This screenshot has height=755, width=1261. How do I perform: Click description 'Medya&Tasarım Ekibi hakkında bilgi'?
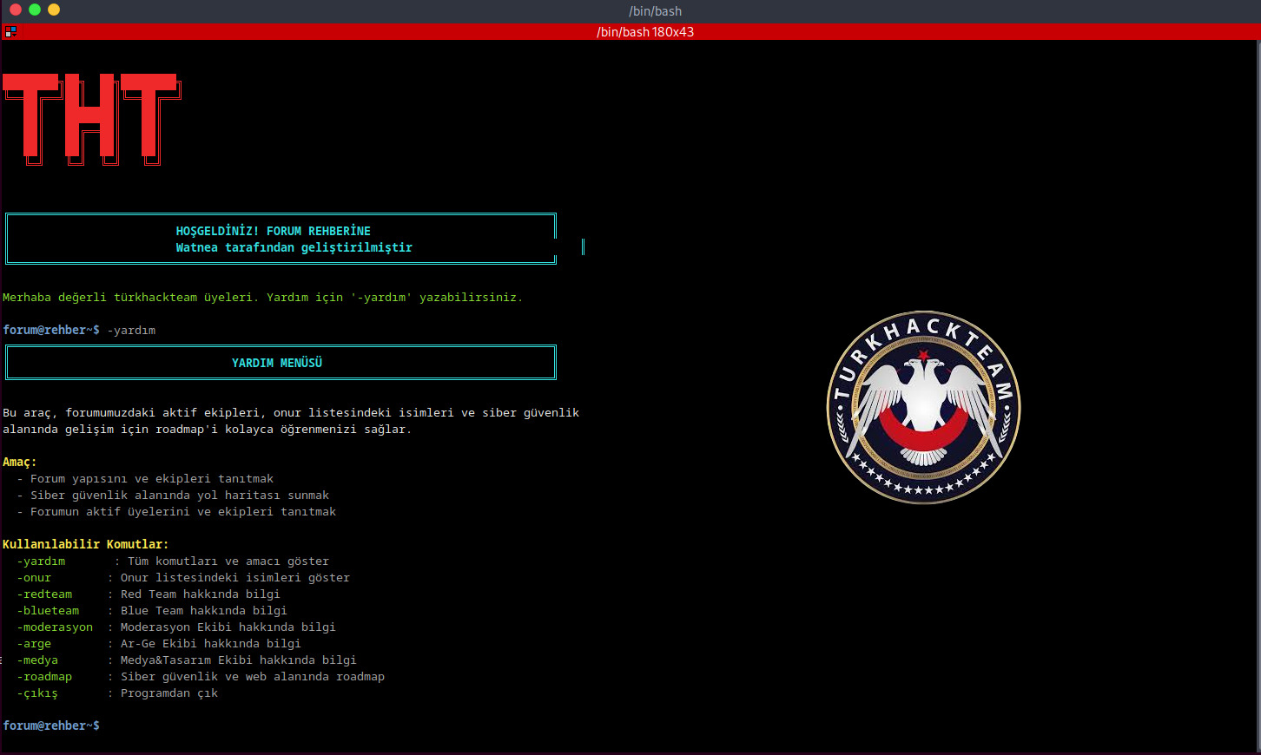pos(239,660)
